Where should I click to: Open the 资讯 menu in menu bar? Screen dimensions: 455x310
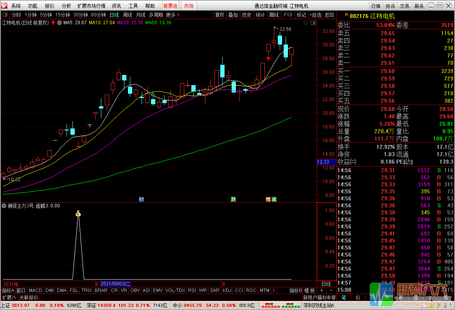116,6
